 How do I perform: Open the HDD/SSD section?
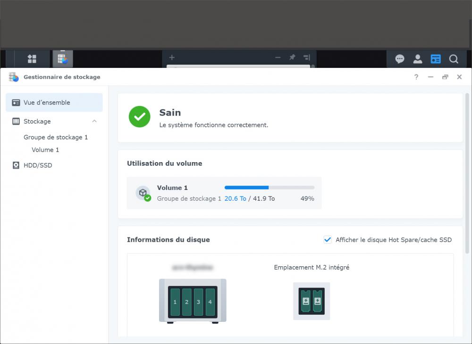pos(38,165)
